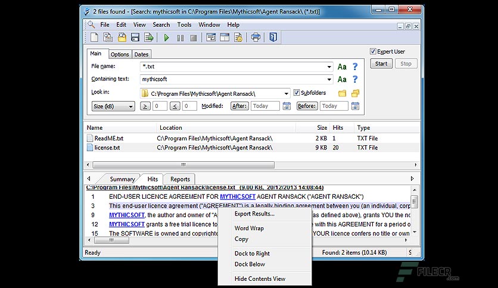Browse for a folder using single folder icon
Viewport: 498px width, 288px height.
coord(342,93)
